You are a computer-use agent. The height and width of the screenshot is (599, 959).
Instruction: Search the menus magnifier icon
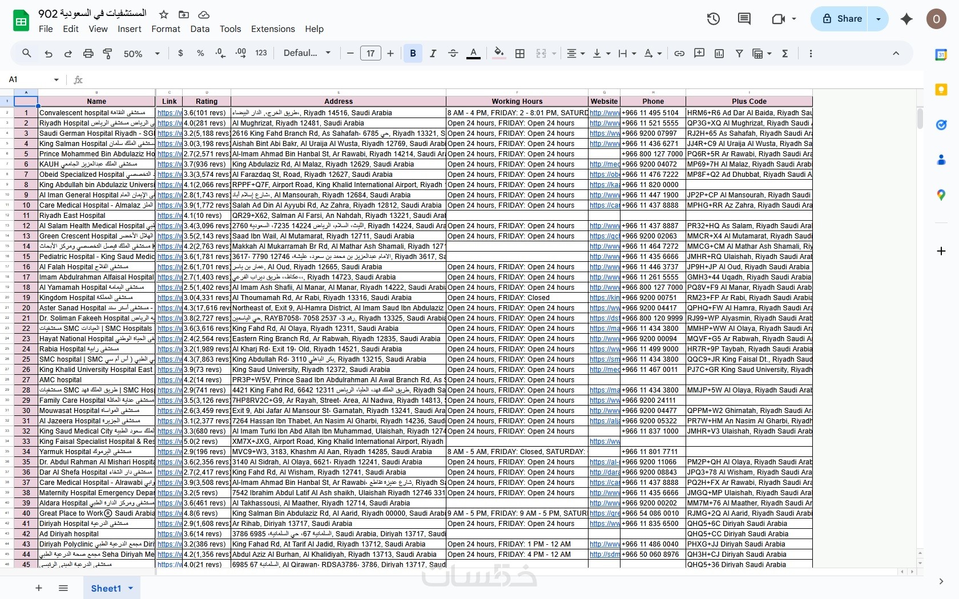coord(27,53)
